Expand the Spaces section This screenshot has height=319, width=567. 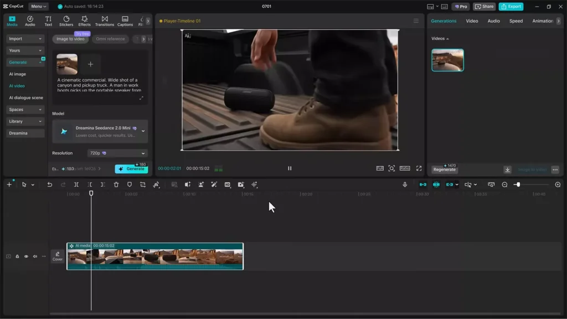tap(25, 110)
